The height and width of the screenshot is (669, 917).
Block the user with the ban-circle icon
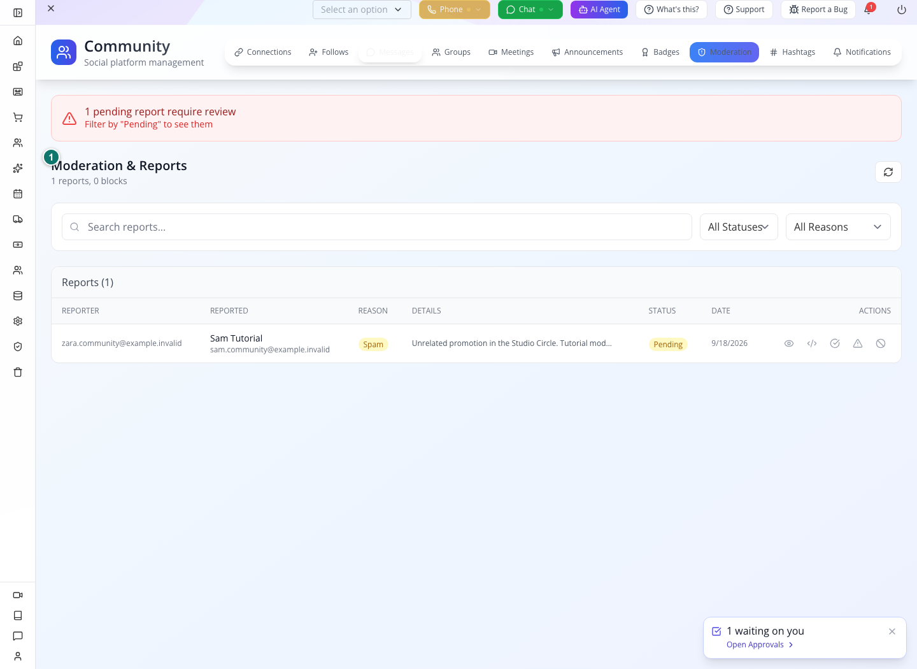click(x=881, y=343)
